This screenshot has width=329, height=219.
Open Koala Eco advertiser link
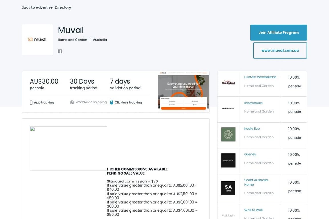[x=252, y=129]
